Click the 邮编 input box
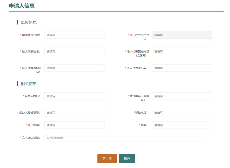Screen dimensions: 230x168 click(x=182, y=125)
